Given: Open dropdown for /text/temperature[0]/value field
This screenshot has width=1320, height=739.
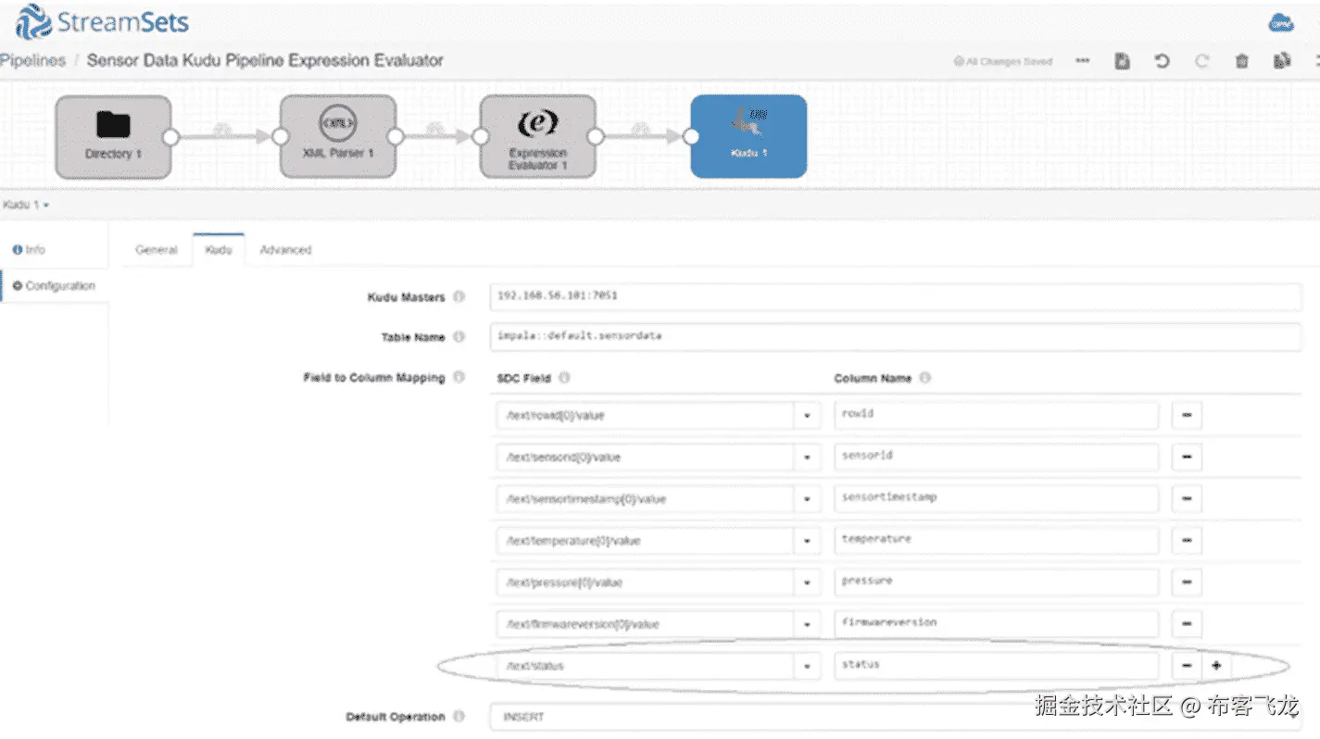Looking at the screenshot, I should pos(807,540).
